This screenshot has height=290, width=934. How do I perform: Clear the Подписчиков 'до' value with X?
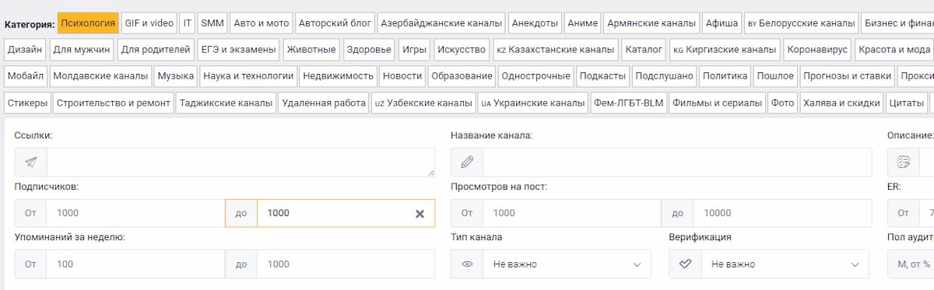[x=420, y=213]
